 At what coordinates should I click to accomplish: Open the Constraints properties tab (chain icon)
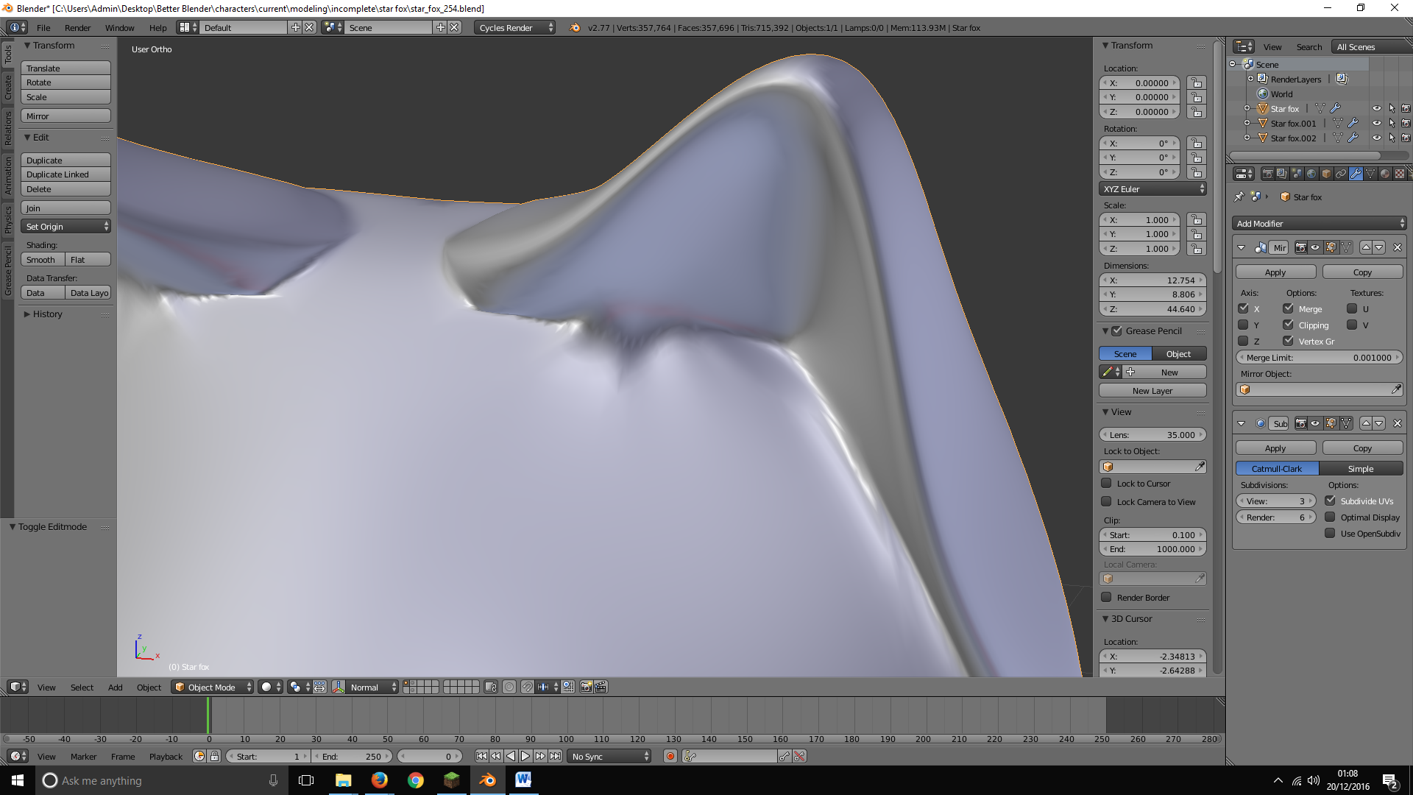[x=1341, y=174]
